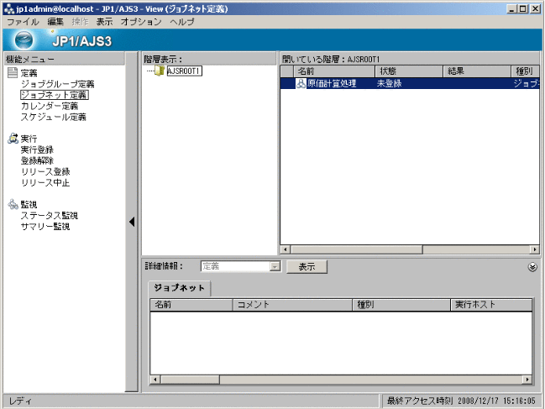
Task: Click コメント header in detail table
Action: coord(292,305)
